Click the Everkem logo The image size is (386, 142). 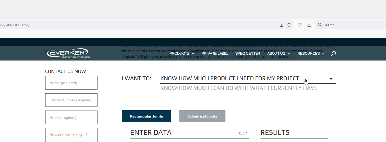[68, 53]
